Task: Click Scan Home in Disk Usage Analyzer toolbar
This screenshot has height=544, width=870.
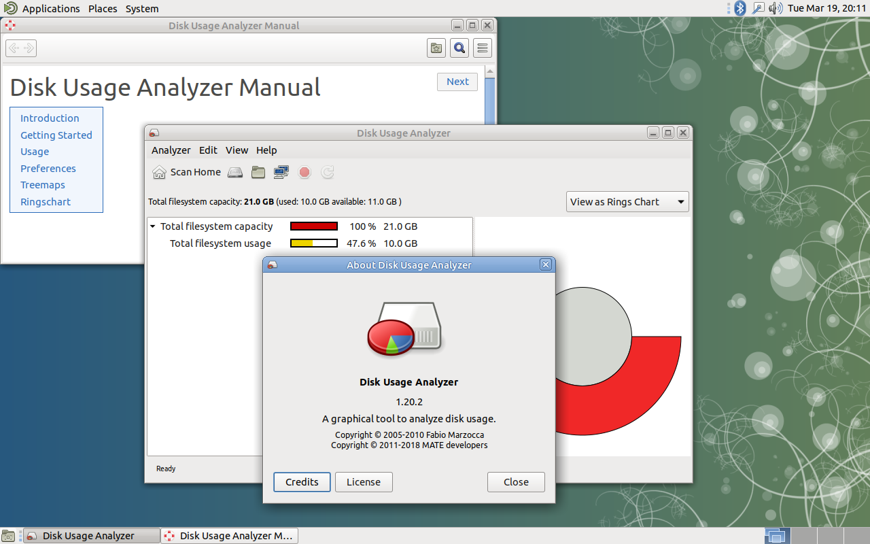Action: tap(187, 172)
